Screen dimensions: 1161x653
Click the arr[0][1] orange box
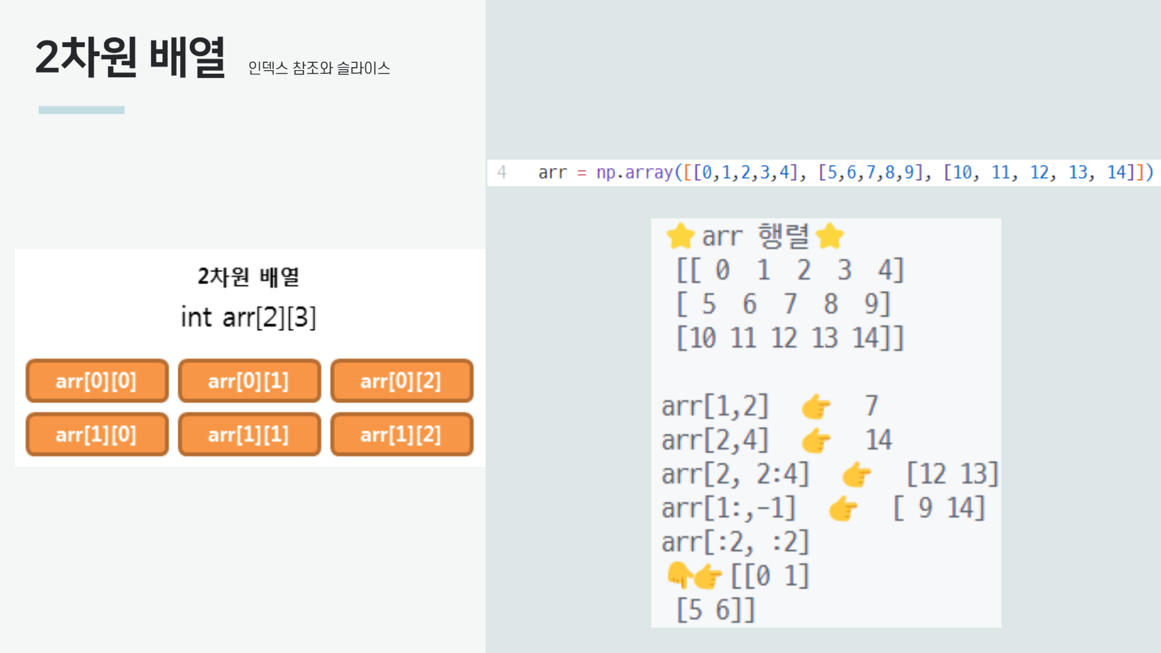point(249,381)
